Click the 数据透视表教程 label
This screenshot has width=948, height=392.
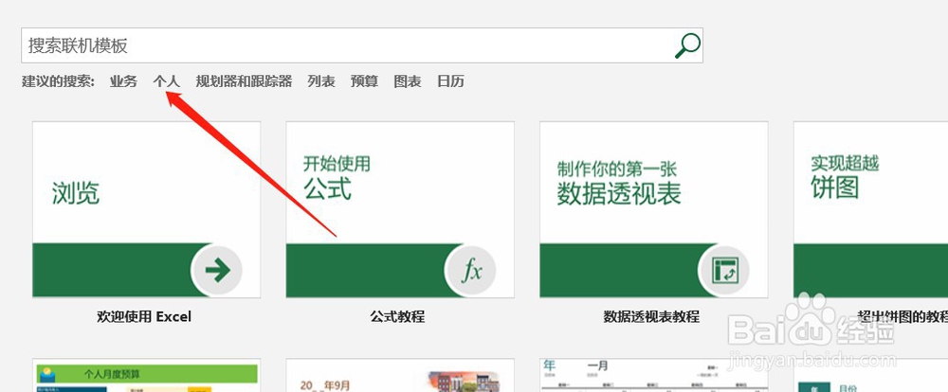[x=651, y=316]
